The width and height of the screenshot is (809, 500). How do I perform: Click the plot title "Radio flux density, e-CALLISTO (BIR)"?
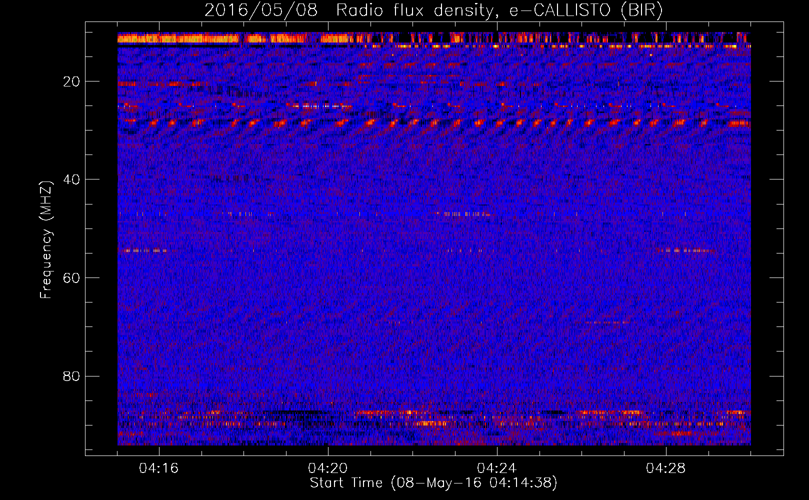pyautogui.click(x=499, y=10)
